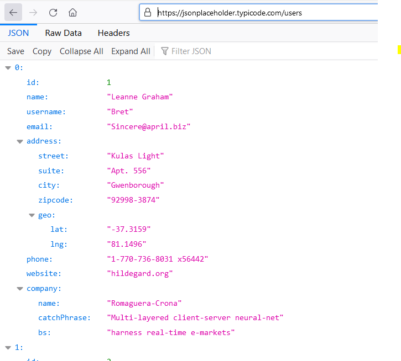Click the street value "Kulas Light"

pos(136,156)
